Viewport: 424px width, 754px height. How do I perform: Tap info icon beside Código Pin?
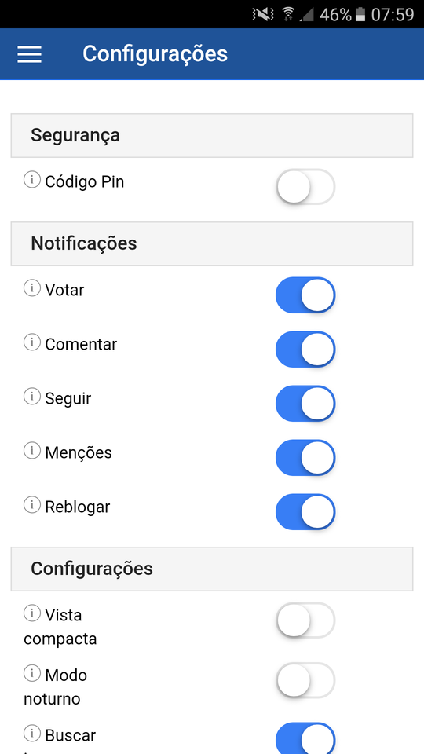pyautogui.click(x=32, y=181)
